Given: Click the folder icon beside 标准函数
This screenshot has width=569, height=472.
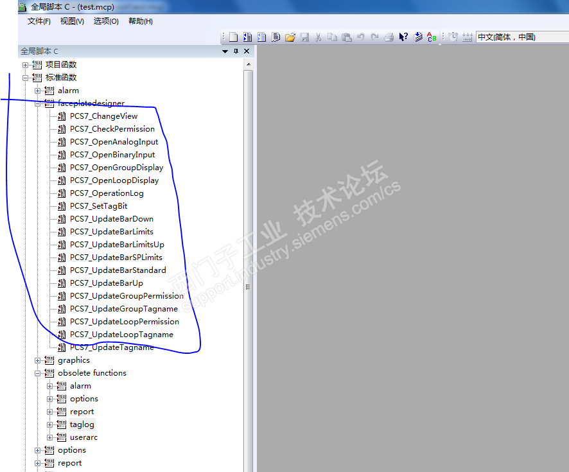Looking at the screenshot, I should (x=37, y=77).
